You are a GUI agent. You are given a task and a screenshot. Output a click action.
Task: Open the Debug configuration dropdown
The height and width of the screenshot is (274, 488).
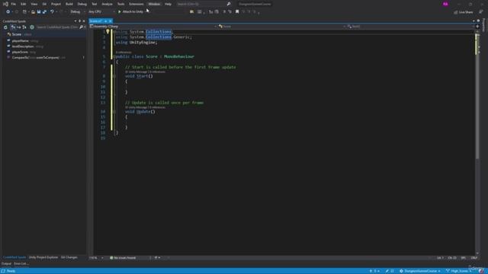(x=77, y=12)
